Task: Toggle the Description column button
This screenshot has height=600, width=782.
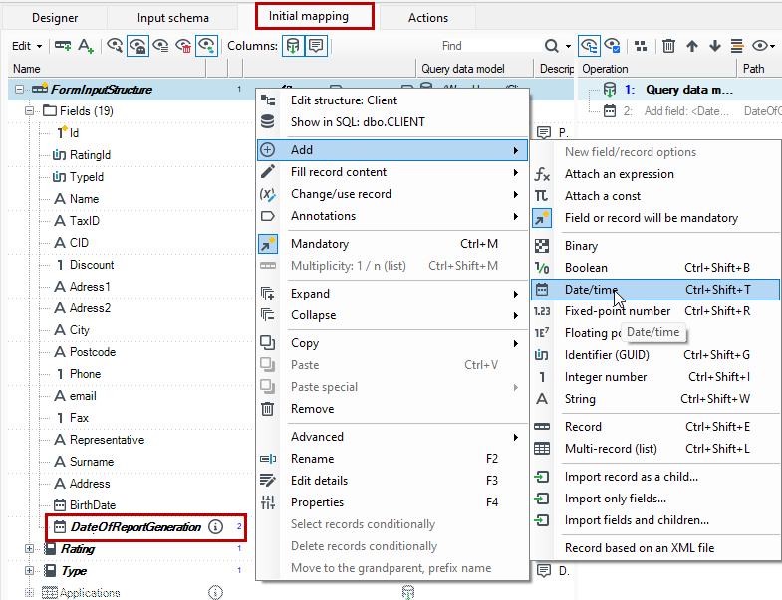Action: pyautogui.click(x=316, y=46)
